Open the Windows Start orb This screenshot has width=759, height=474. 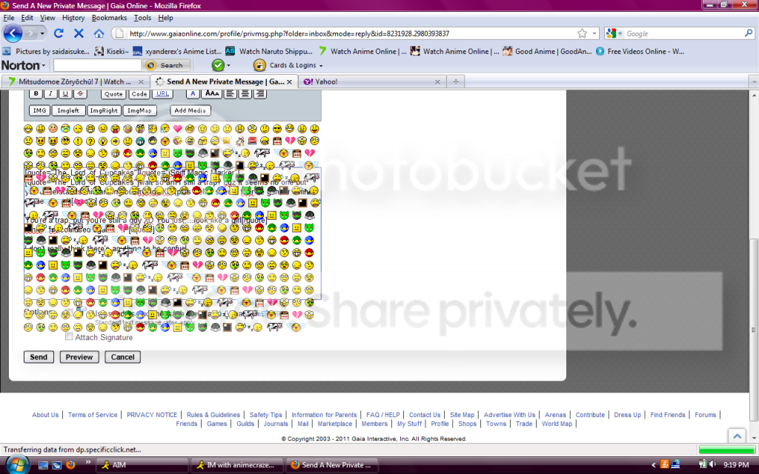(x=17, y=465)
